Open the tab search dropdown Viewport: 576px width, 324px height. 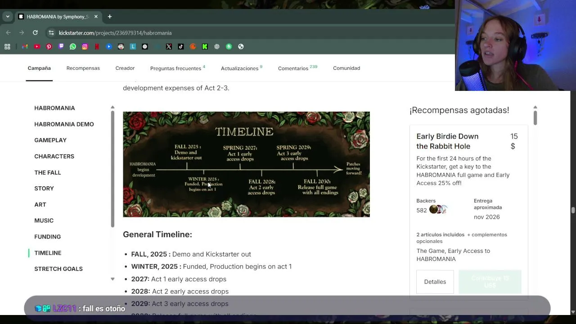pos(8,17)
